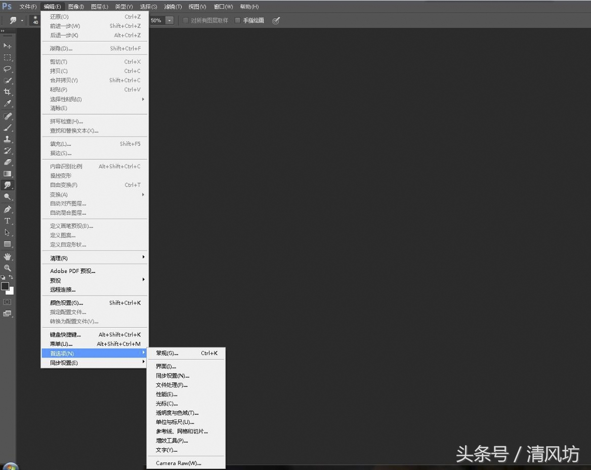Select the Lasso tool
This screenshot has height=470, width=591.
coord(8,68)
